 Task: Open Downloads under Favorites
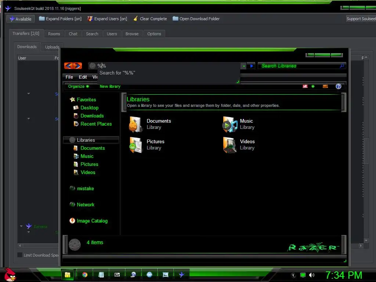pos(92,116)
